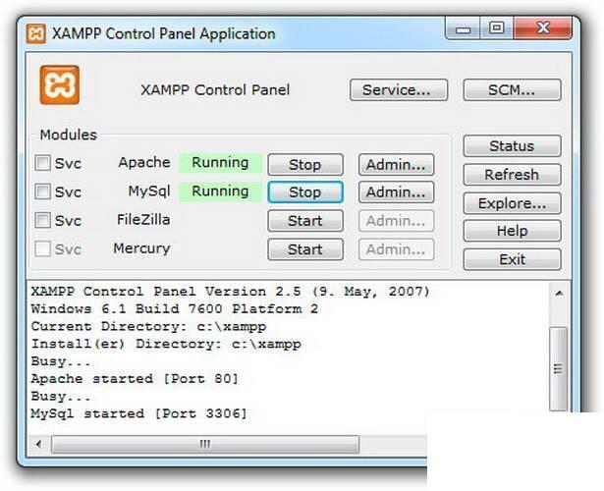This screenshot has width=604, height=491.
Task: Stop the Apache module
Action: click(305, 165)
